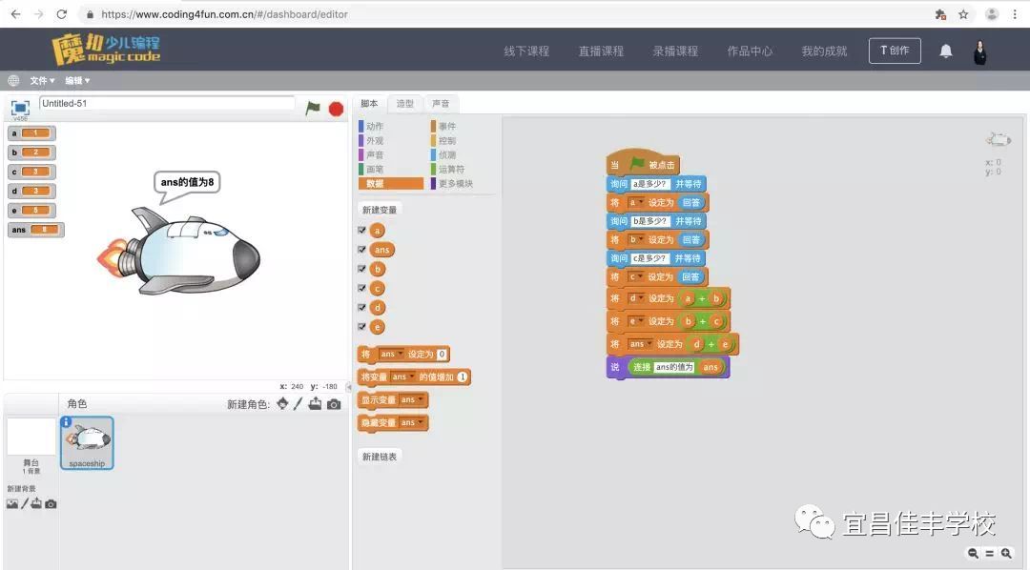
Task: Open the notifications bell
Action: tap(945, 51)
